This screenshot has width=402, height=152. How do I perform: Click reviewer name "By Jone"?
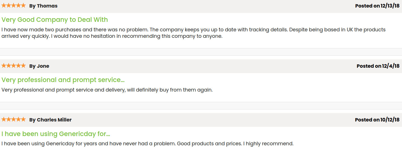click(x=39, y=66)
